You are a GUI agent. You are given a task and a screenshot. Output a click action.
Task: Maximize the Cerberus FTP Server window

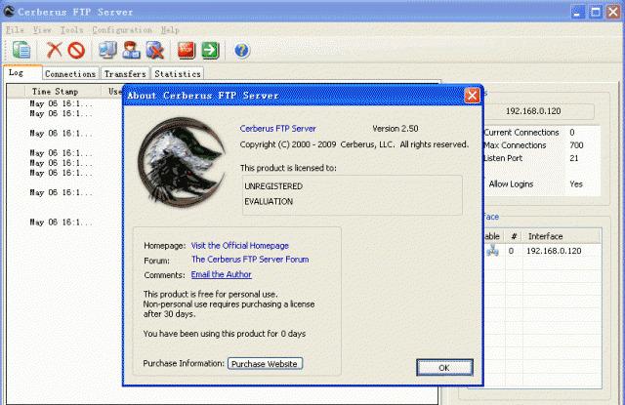click(x=596, y=12)
